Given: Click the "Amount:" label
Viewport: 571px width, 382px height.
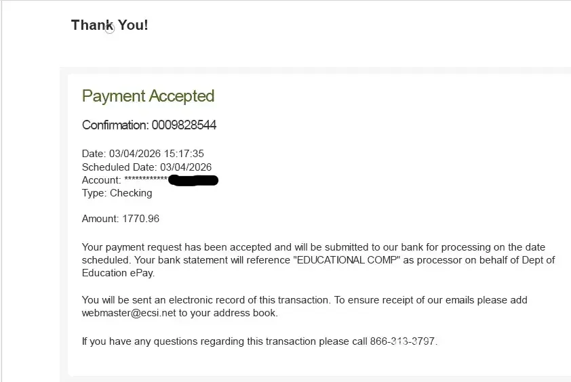Looking at the screenshot, I should pyautogui.click(x=100, y=219).
